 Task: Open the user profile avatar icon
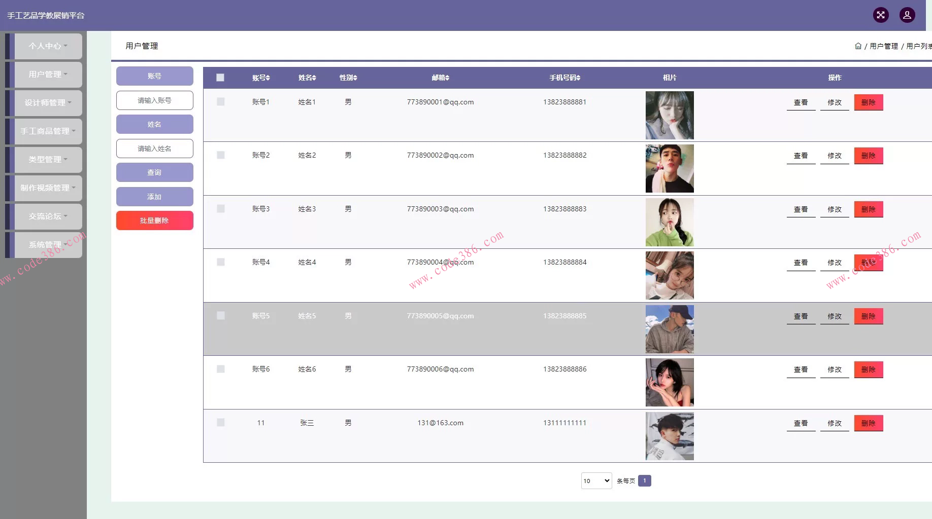(907, 15)
